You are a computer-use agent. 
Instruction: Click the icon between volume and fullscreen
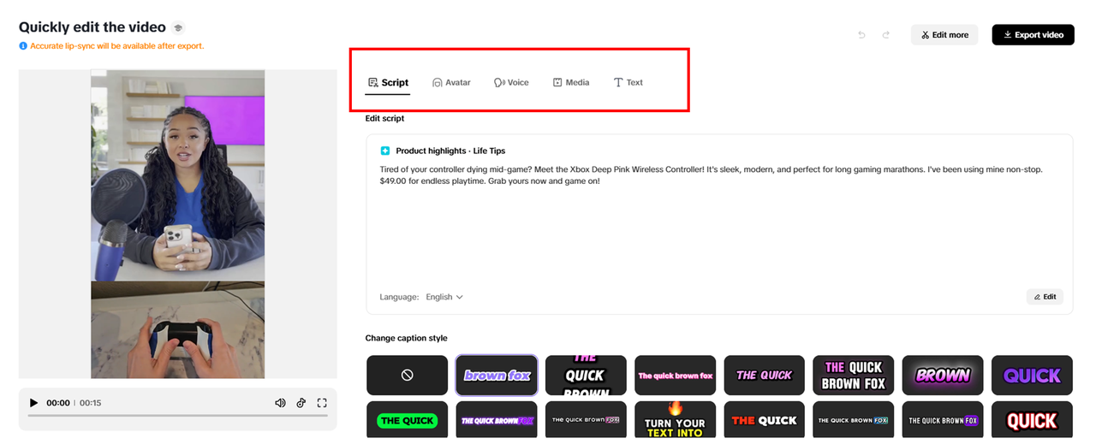pos(301,403)
